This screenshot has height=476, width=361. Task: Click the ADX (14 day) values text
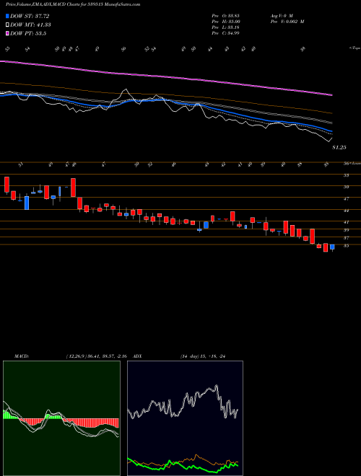(x=204, y=356)
